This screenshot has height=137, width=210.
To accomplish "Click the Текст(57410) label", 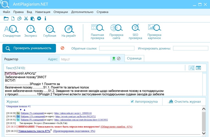I will pyautogui.click(x=16, y=68).
